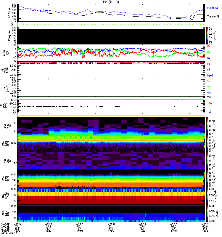
Task: Click the ESA electrons Eflux color bar
Action: [207, 178]
